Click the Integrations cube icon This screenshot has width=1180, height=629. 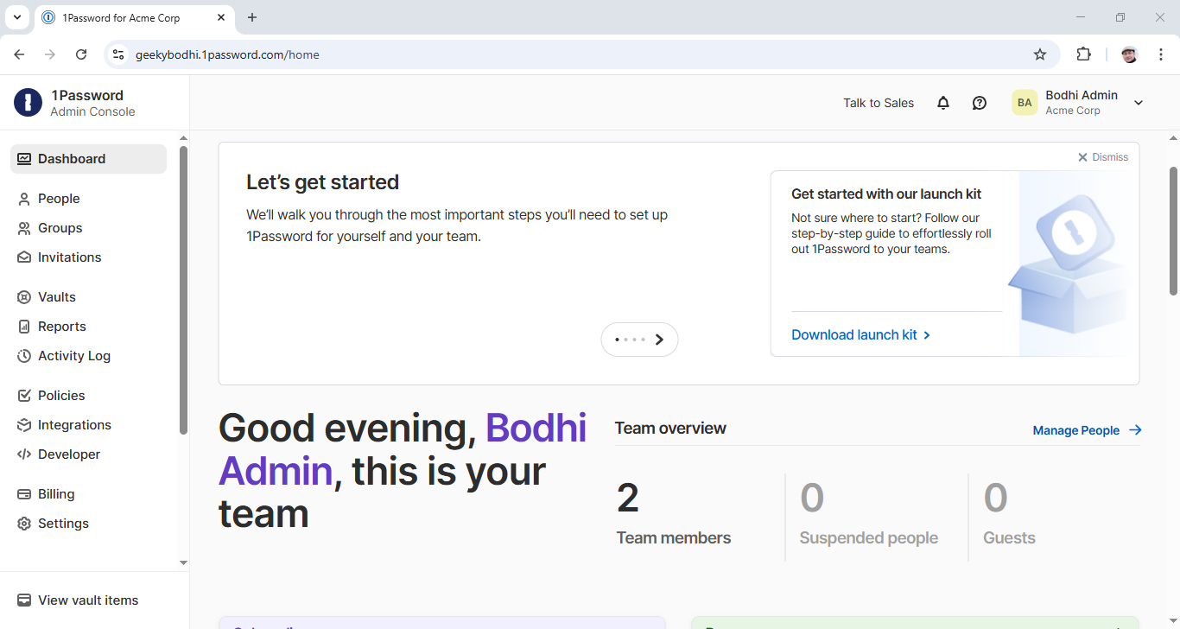(24, 425)
